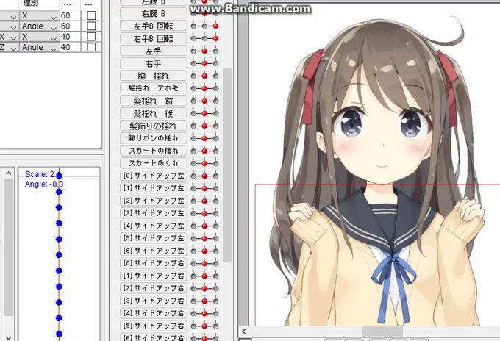Select the 髪揺れ 前 parameter

[154, 101]
